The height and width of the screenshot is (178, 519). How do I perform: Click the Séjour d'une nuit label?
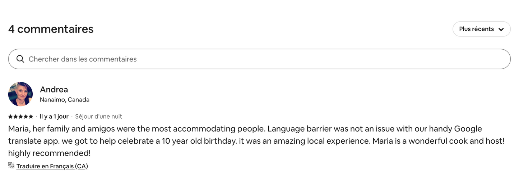99,117
